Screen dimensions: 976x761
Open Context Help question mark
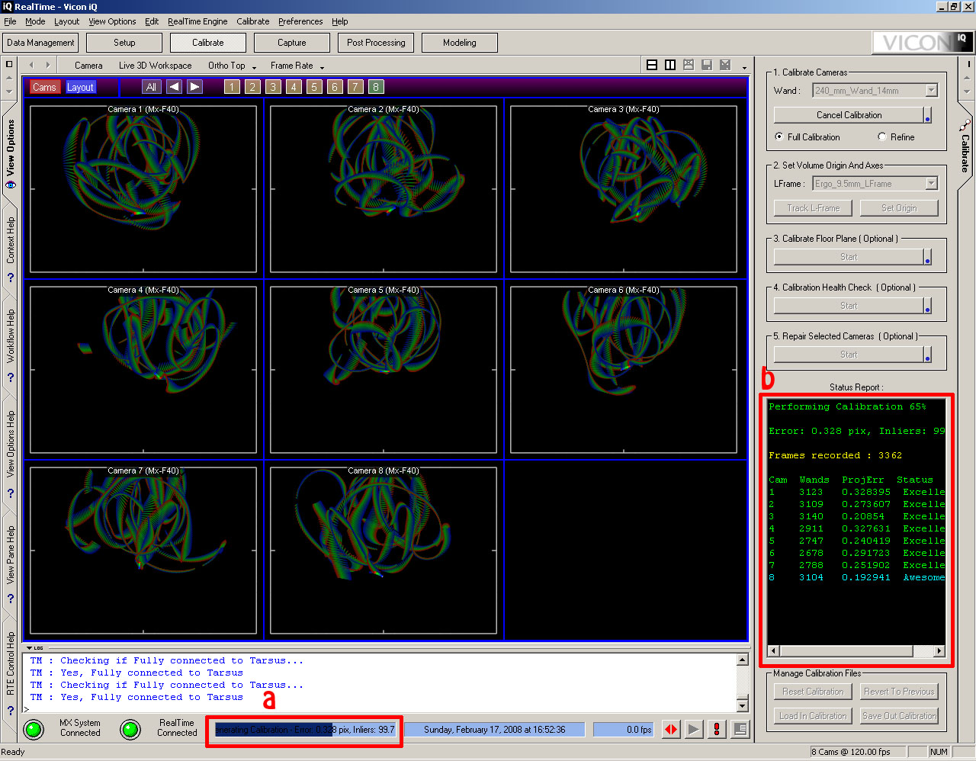(11, 278)
